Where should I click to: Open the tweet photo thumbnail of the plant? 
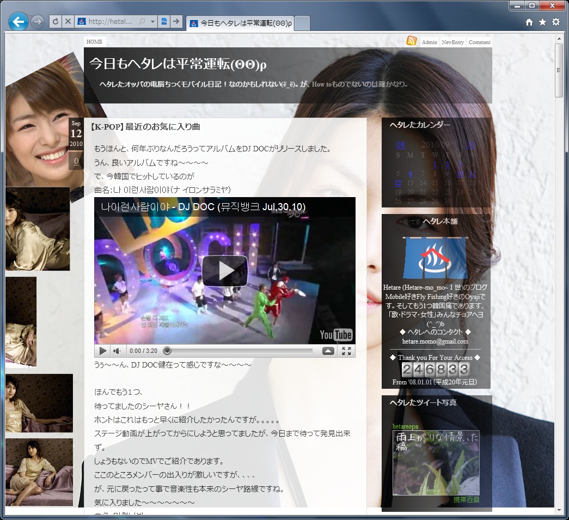(x=436, y=462)
